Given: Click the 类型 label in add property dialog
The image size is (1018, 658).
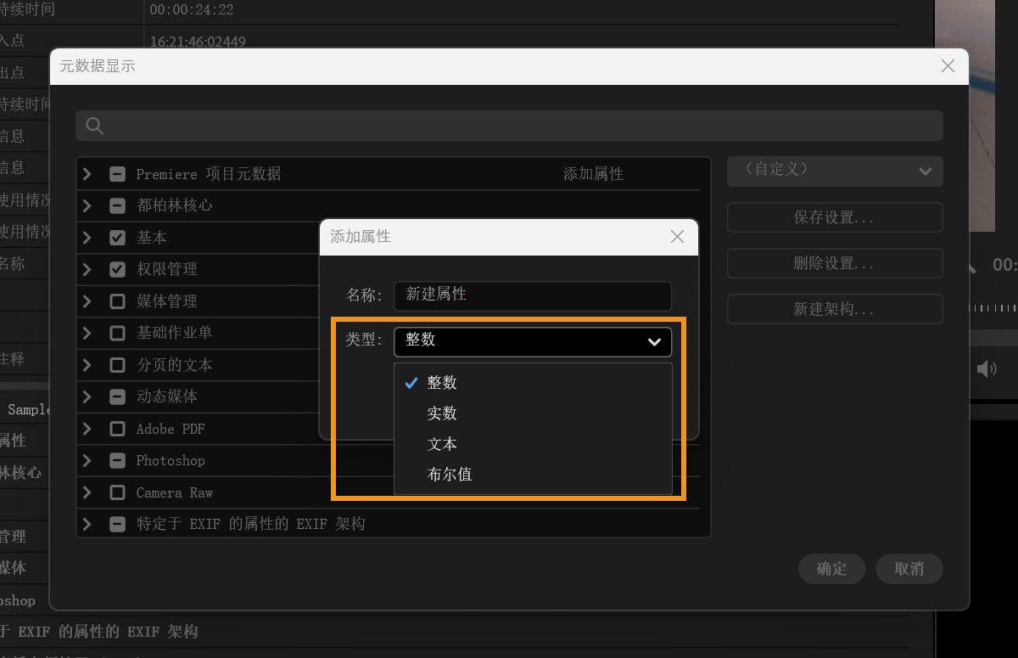Looking at the screenshot, I should point(365,340).
